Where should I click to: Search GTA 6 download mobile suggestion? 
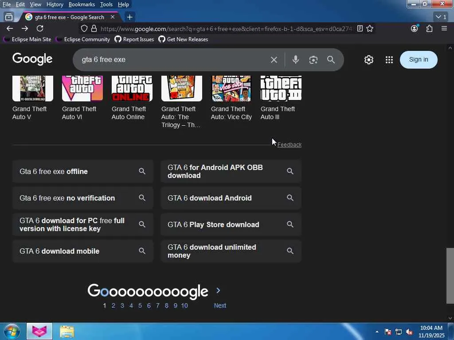coord(82,251)
